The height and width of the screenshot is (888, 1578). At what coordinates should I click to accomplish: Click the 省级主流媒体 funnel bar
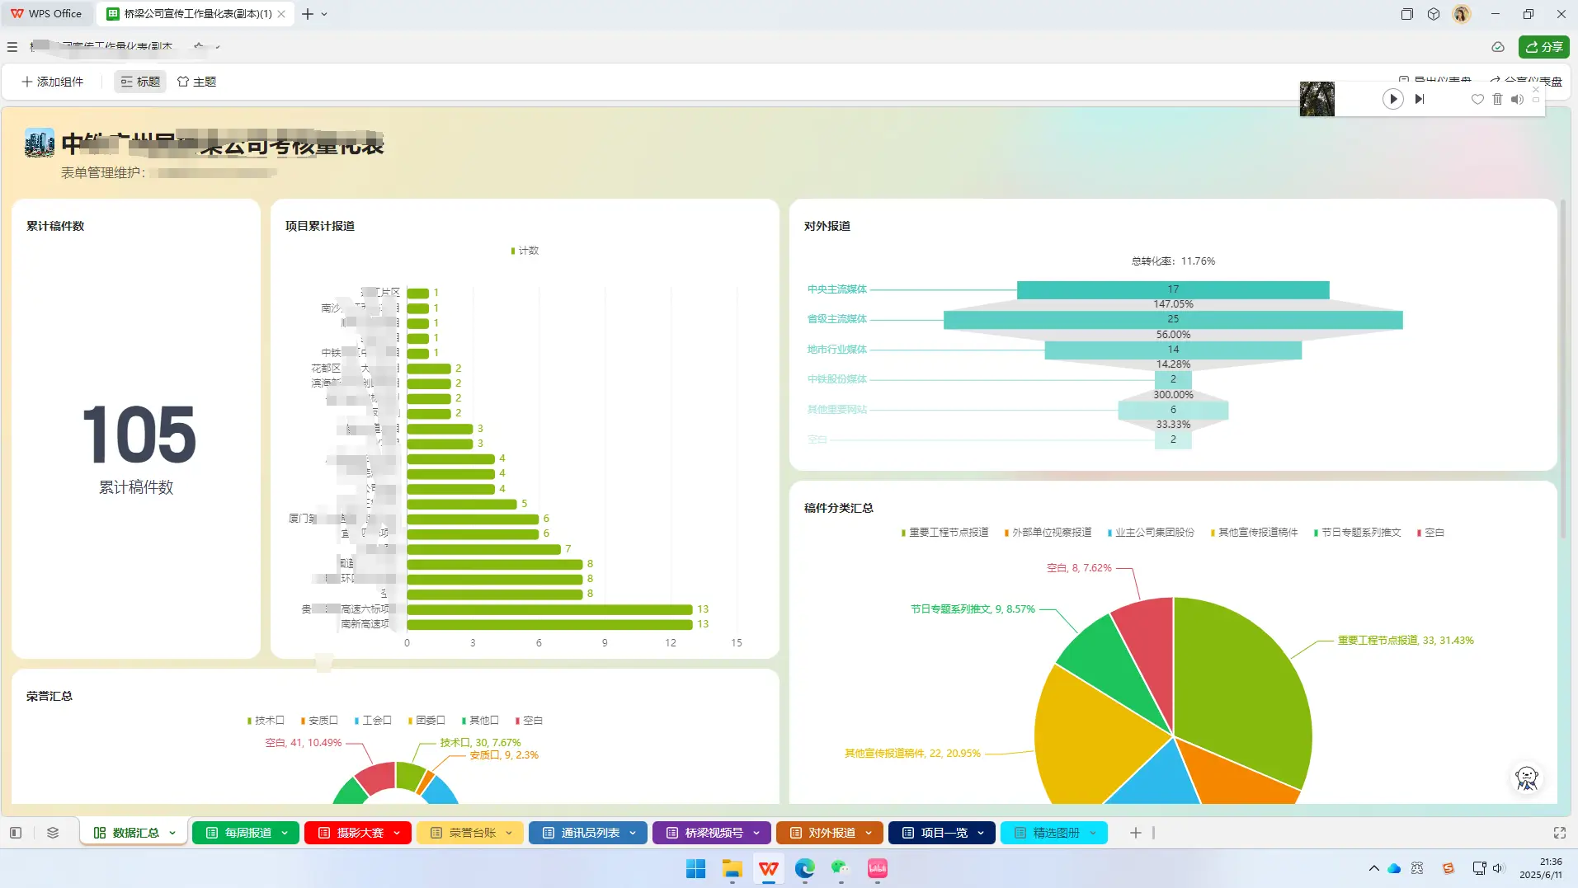point(1173,319)
